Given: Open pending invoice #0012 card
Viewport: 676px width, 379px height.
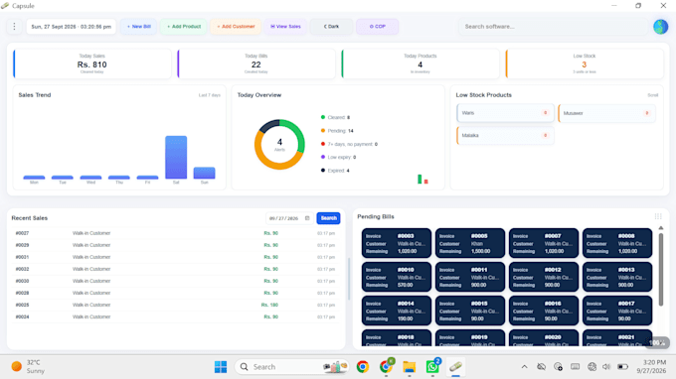Looking at the screenshot, I should point(544,277).
